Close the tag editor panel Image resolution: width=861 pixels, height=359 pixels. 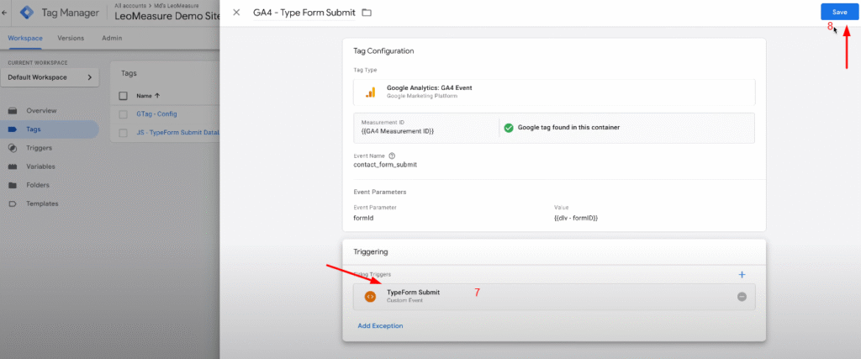click(x=236, y=13)
